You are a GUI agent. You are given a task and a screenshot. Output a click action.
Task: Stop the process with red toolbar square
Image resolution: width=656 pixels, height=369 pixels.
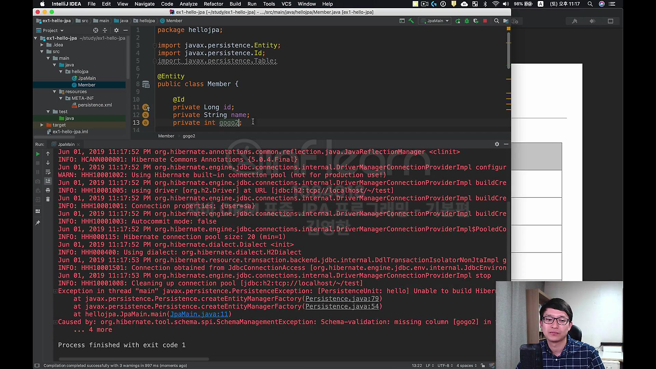tap(485, 21)
